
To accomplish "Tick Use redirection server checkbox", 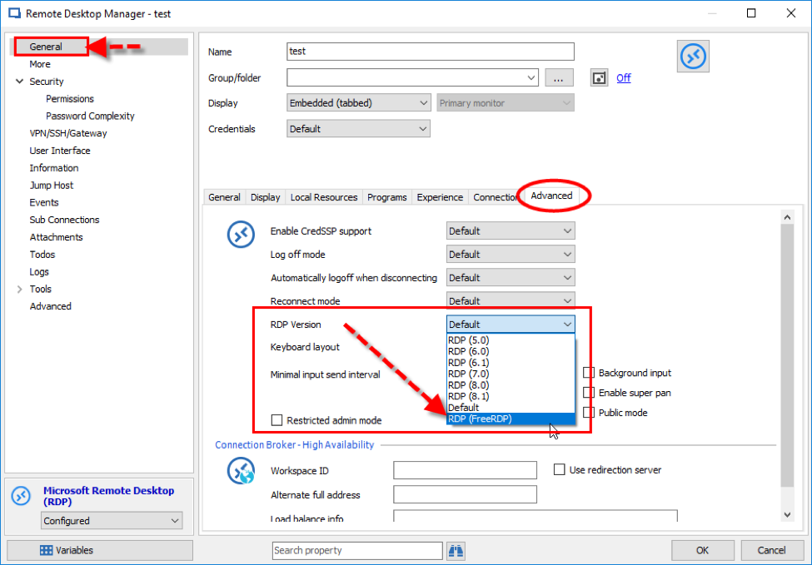I will [x=560, y=470].
